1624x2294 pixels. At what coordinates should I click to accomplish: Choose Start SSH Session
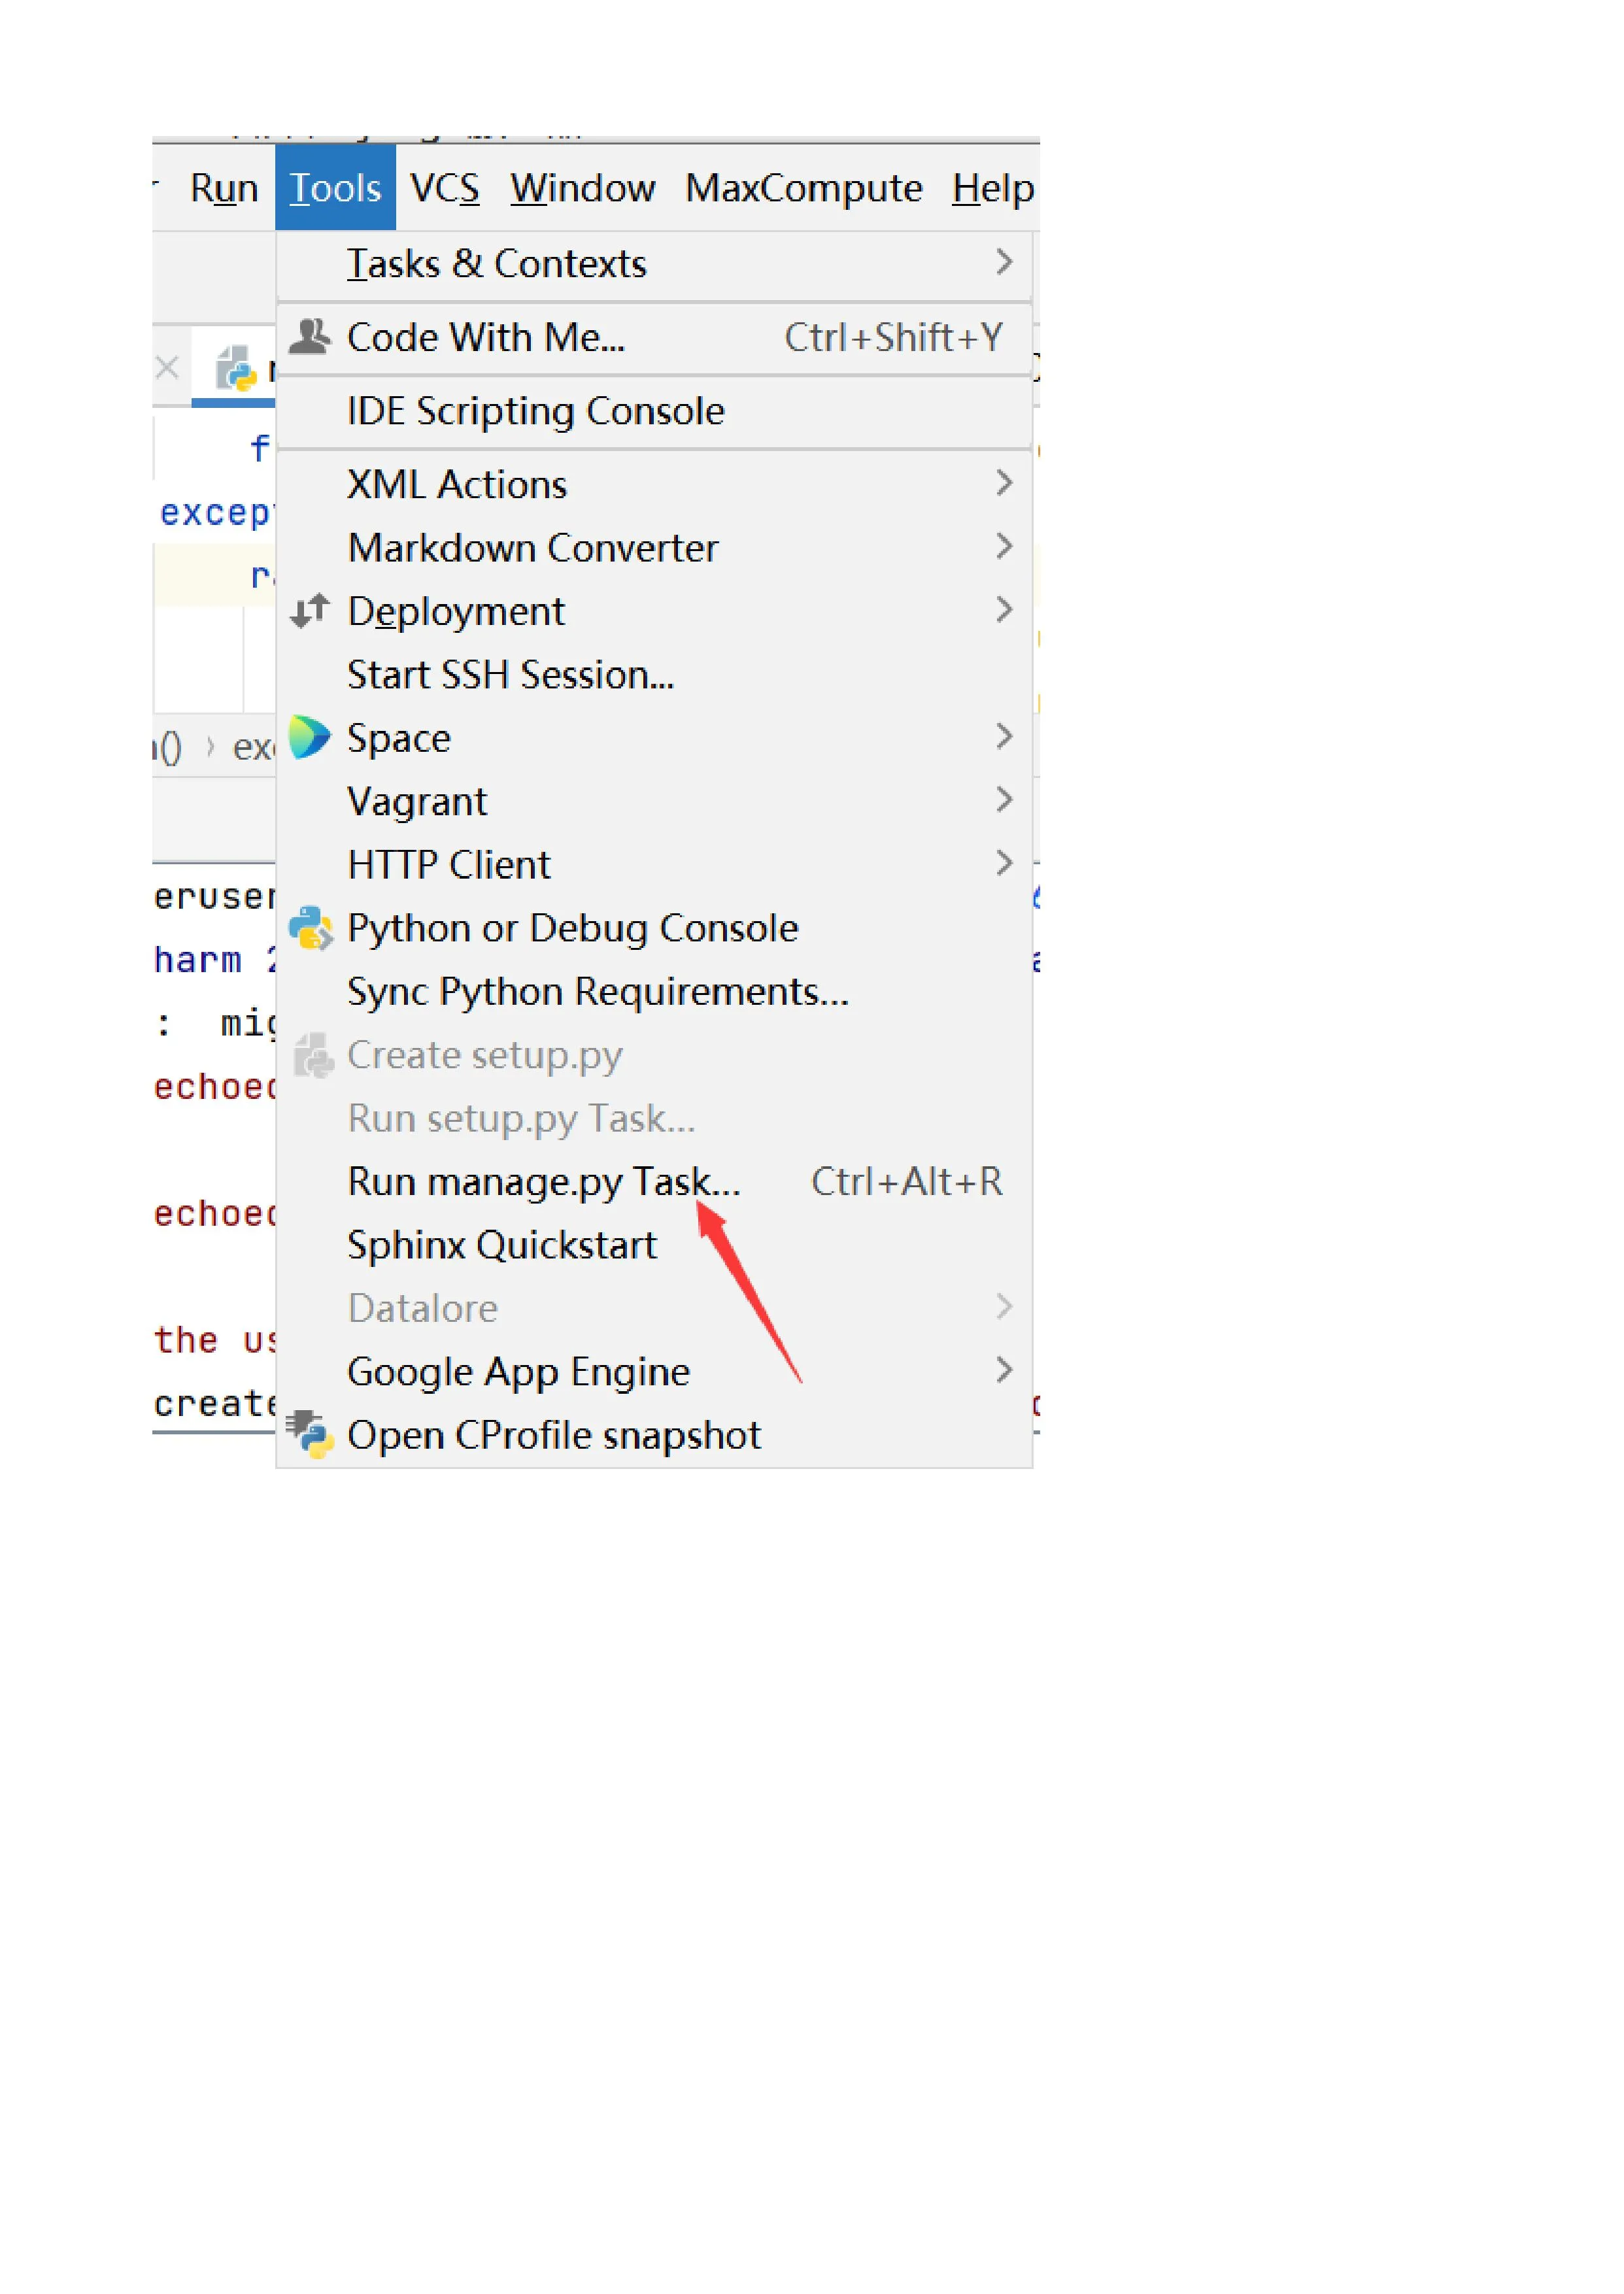[x=510, y=675]
